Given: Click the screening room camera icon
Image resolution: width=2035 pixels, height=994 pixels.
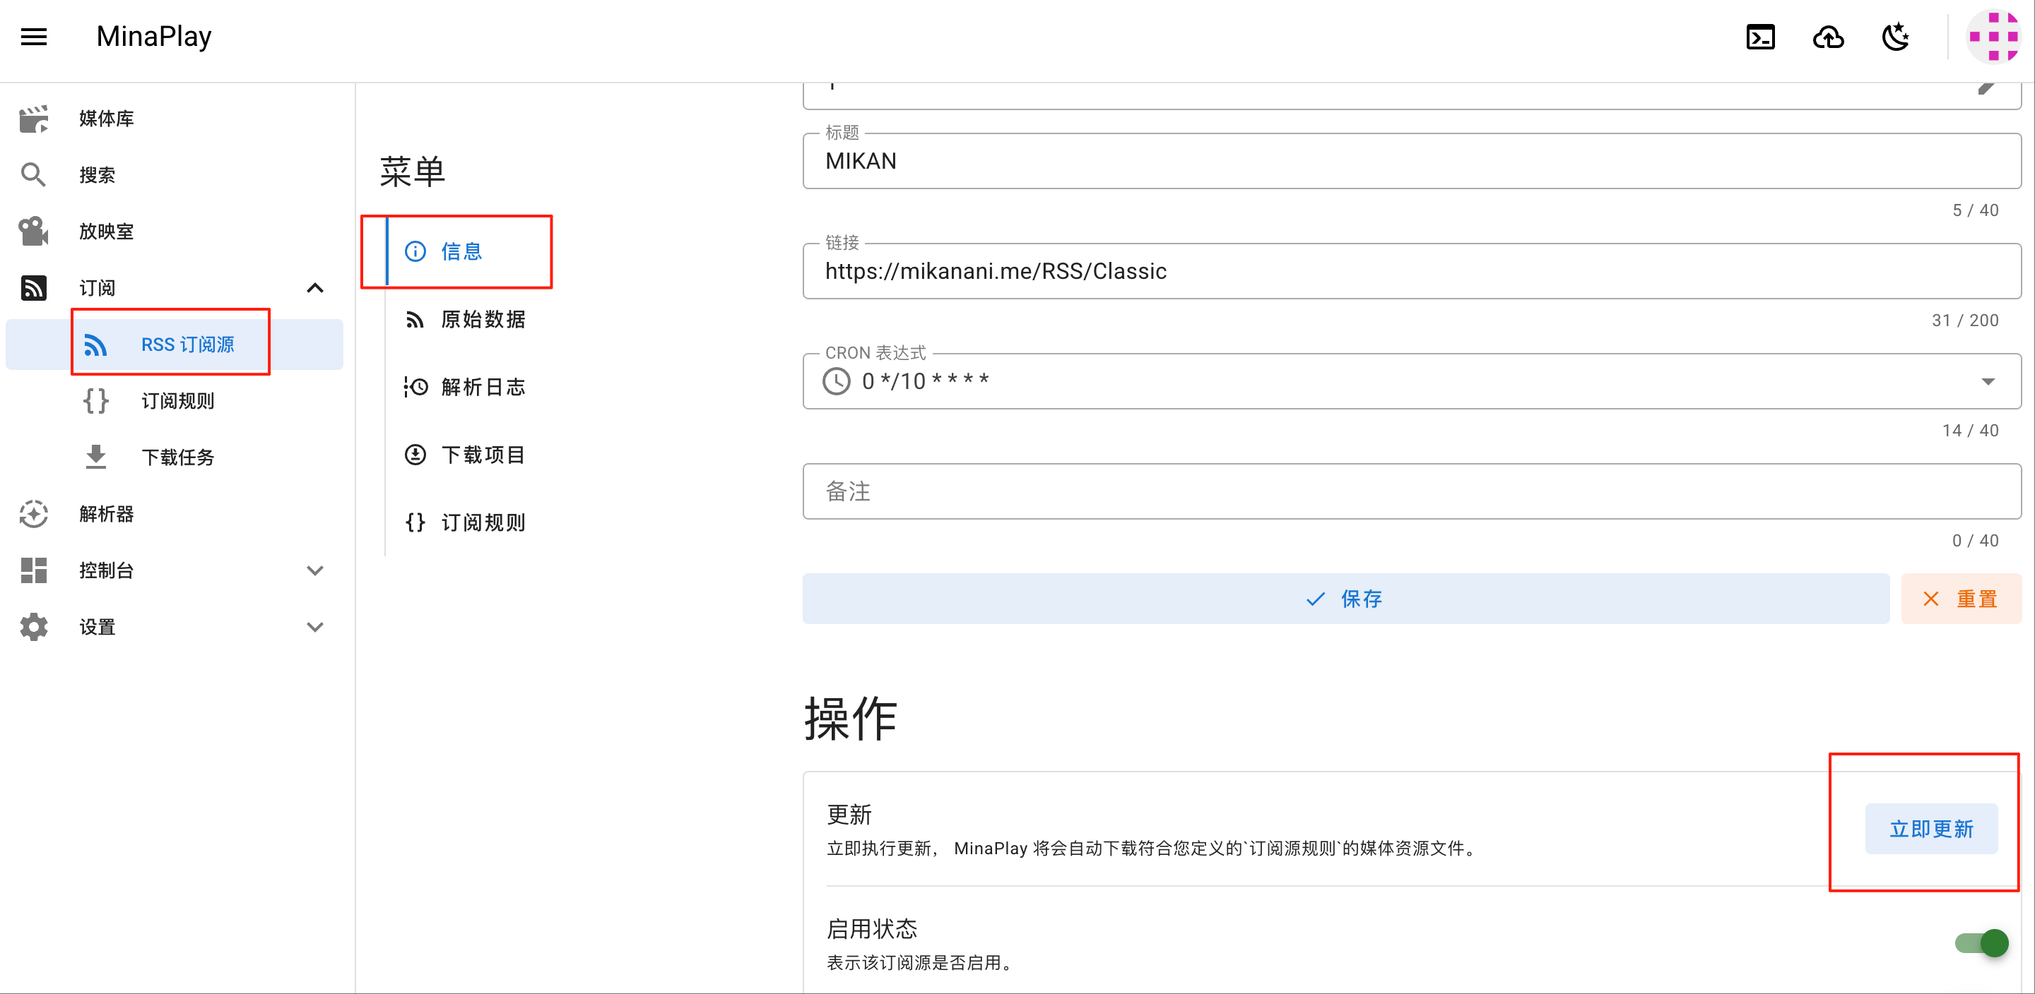Looking at the screenshot, I should (x=34, y=232).
